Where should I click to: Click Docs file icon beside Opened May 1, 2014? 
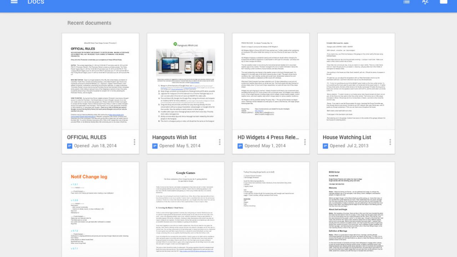240,146
